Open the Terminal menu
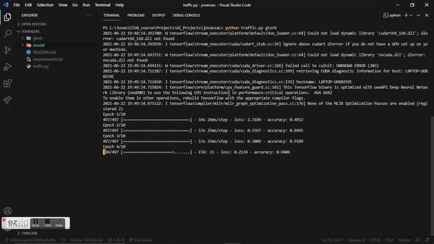The height and width of the screenshot is (244, 434). coord(102,5)
